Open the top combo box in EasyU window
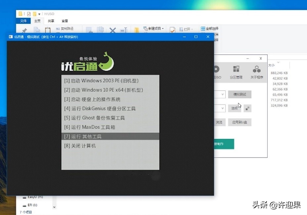 pos(222,94)
